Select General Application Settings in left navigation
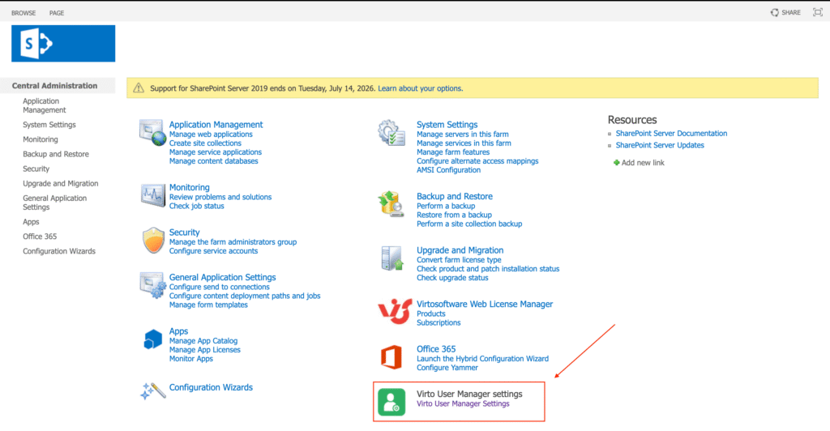This screenshot has width=830, height=431. point(54,203)
